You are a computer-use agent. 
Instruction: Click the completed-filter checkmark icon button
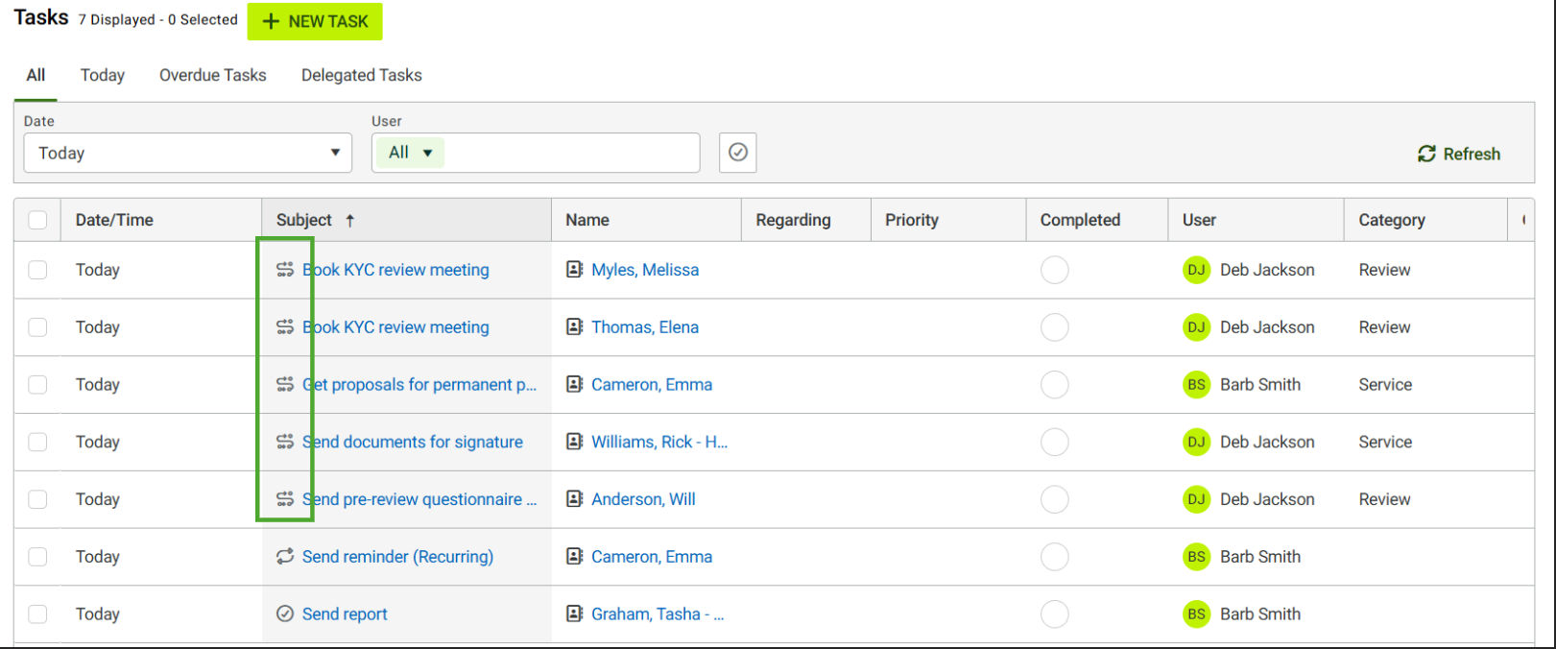(x=738, y=153)
